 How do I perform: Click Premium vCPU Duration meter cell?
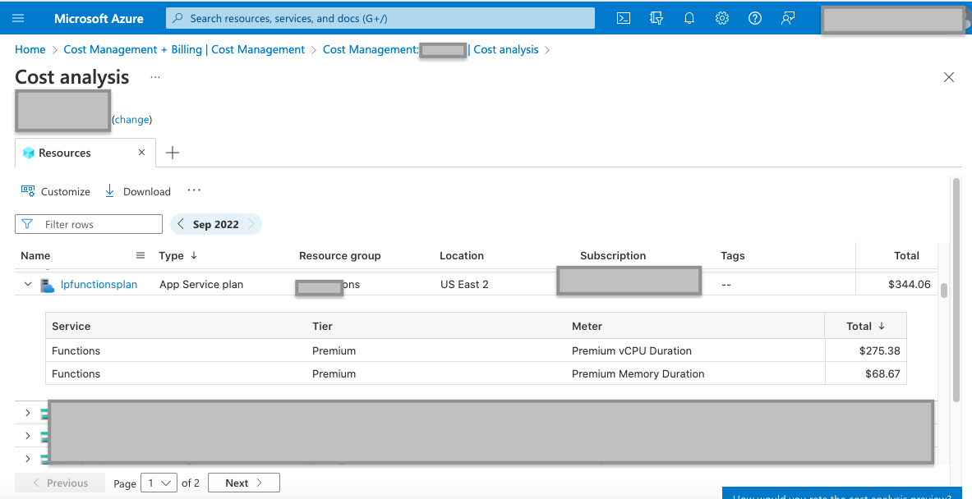click(x=632, y=350)
